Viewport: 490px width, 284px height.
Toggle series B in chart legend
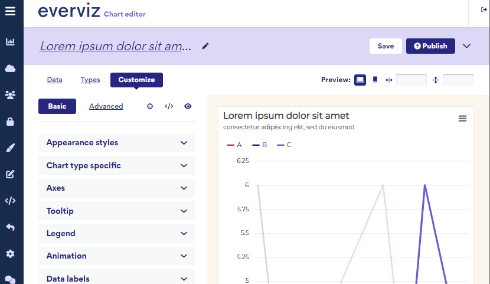[x=259, y=145]
